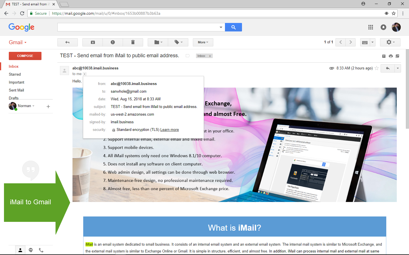The image size is (409, 255).
Task: Open the Important folder
Action: [x=16, y=82]
